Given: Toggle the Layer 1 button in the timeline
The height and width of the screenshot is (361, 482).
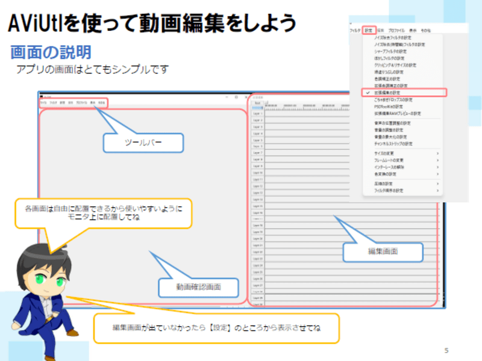Looking at the screenshot, I should (257, 113).
